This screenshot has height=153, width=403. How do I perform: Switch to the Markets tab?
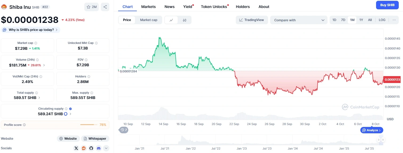[148, 7]
